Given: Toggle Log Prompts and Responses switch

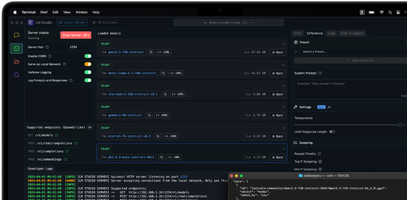Looking at the screenshot, I should (x=88, y=80).
